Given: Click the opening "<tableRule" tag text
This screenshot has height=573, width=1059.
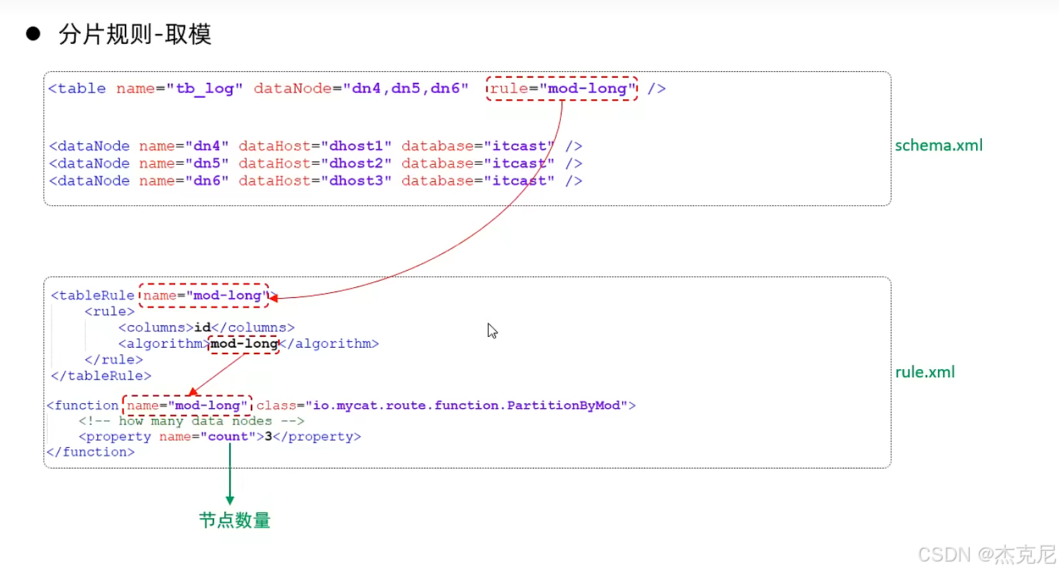Looking at the screenshot, I should pyautogui.click(x=93, y=295).
